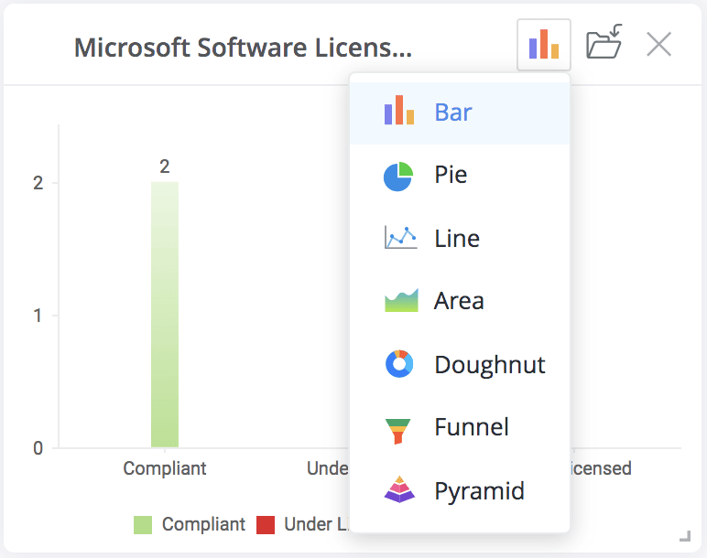Click the doughnut chart icon

(x=399, y=365)
